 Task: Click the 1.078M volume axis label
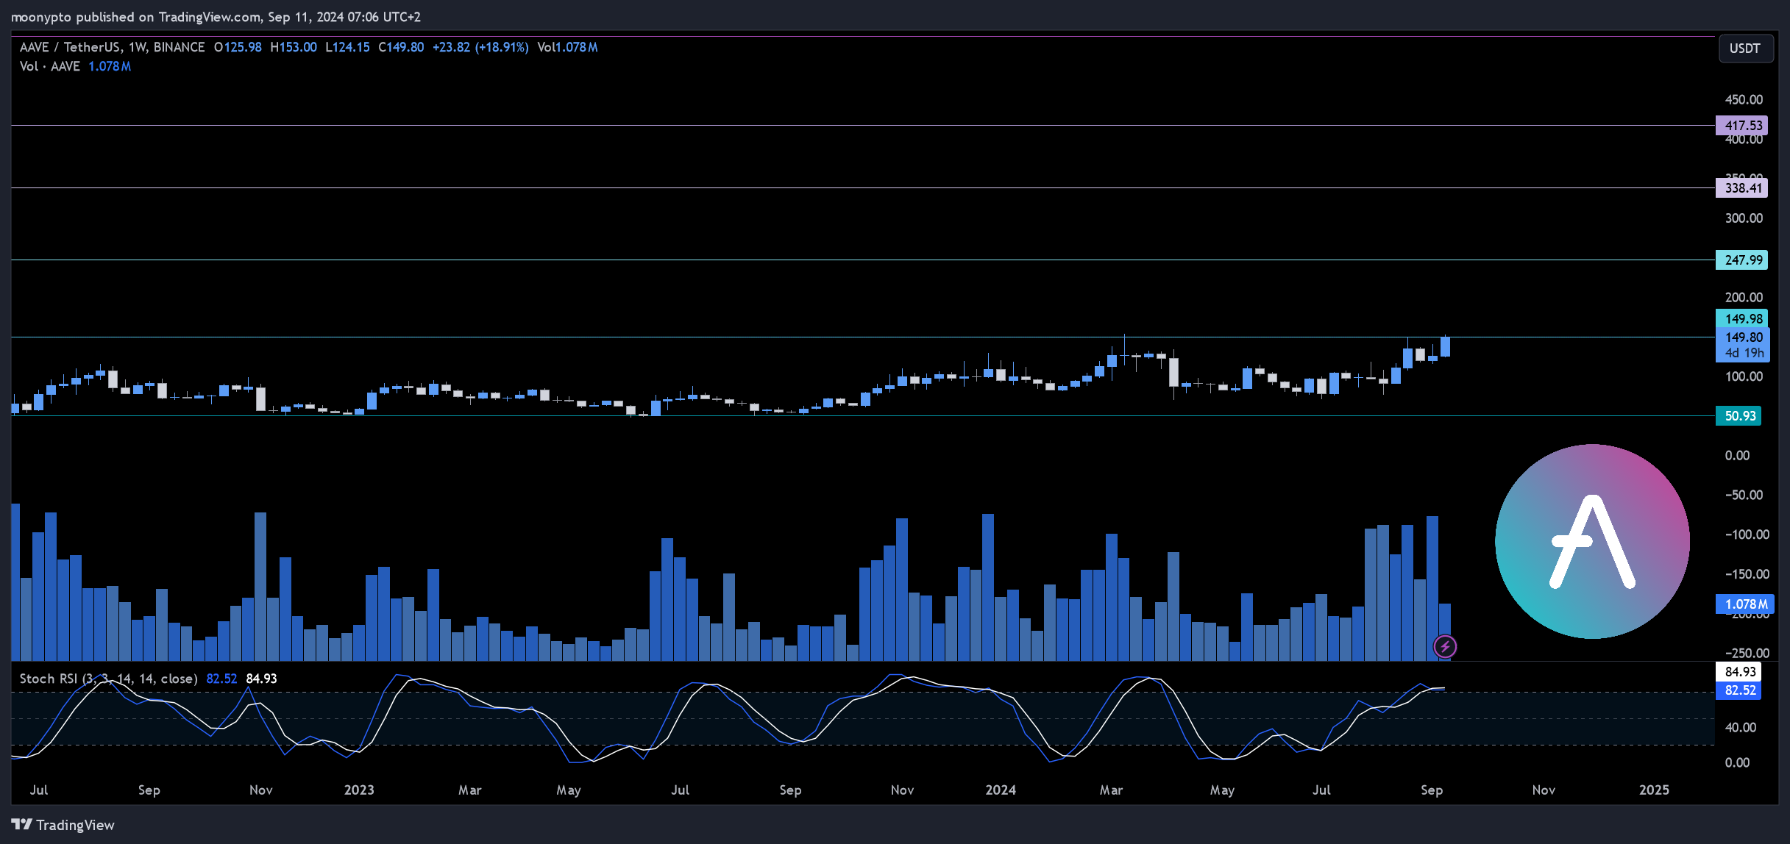tap(1744, 604)
